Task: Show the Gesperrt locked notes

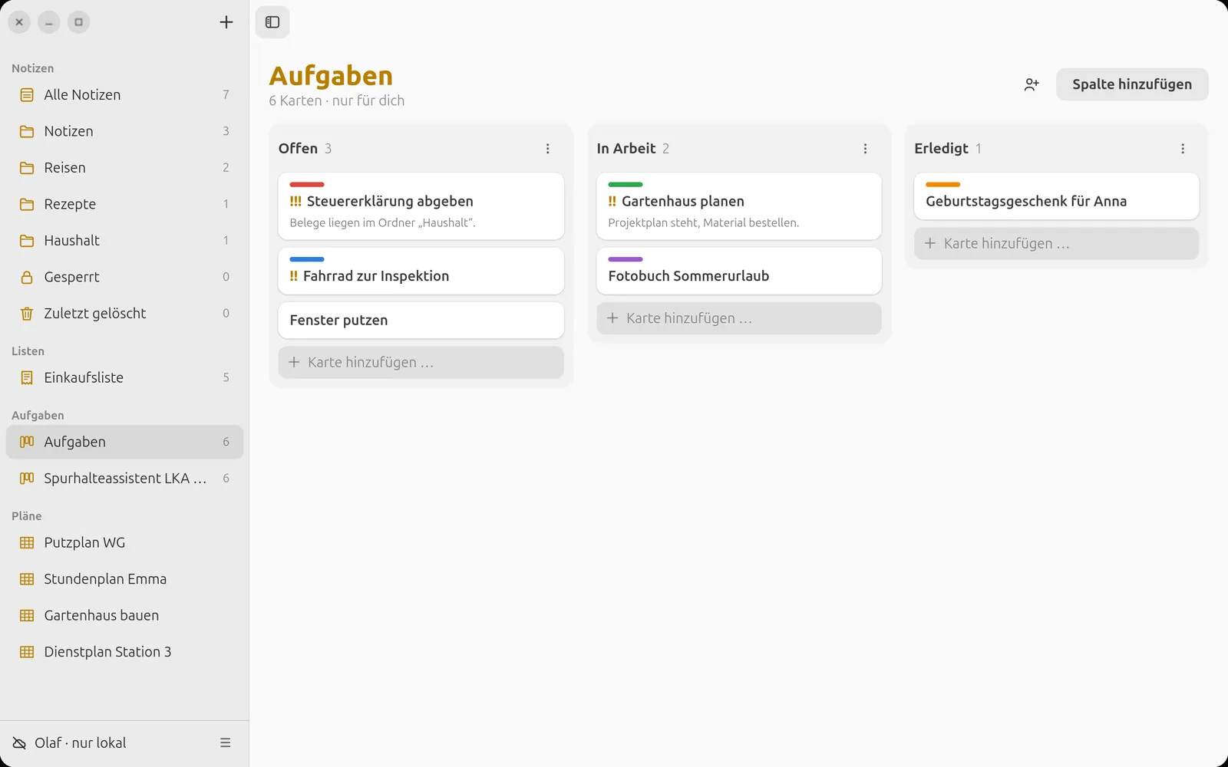Action: point(124,277)
